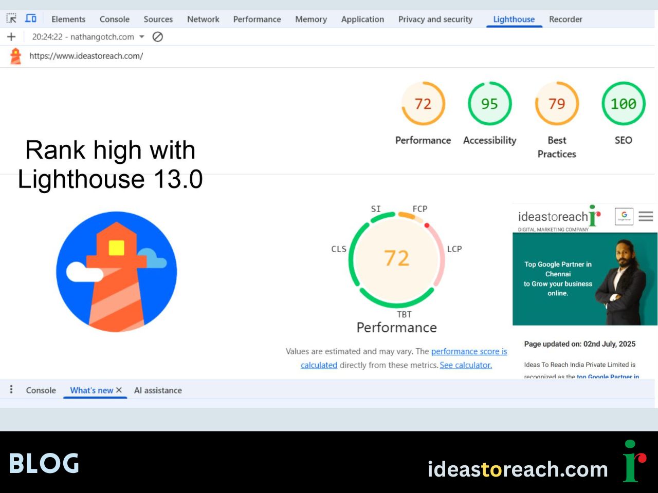Open the hamburger menu on the site preview
Screen dimensions: 658x493
pyautogui.click(x=646, y=216)
